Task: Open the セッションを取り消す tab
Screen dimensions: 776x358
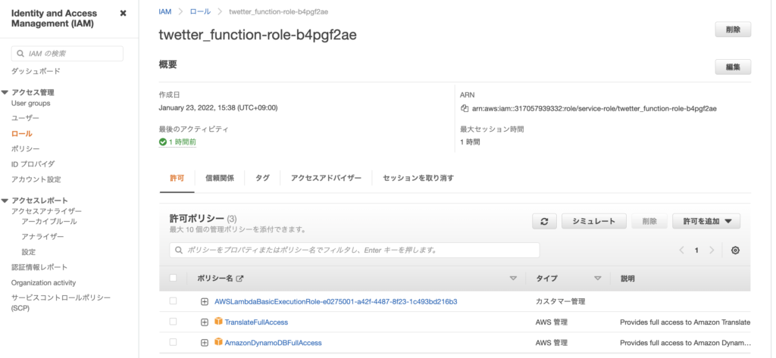Action: click(x=418, y=178)
